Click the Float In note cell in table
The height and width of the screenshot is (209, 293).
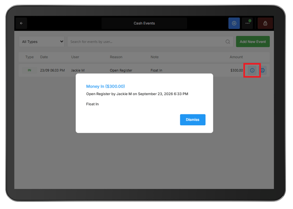(x=157, y=71)
